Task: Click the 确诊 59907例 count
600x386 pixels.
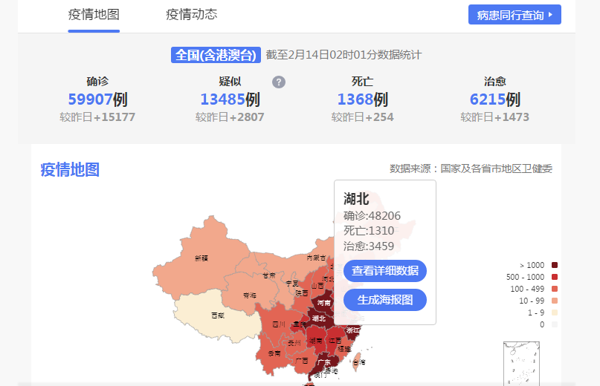Action: pyautogui.click(x=97, y=99)
